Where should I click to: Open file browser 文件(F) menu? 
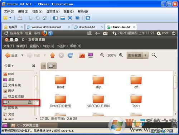9,46
